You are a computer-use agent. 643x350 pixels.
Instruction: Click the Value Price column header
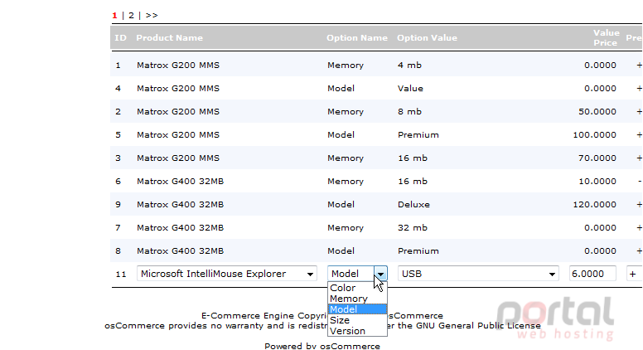point(606,38)
